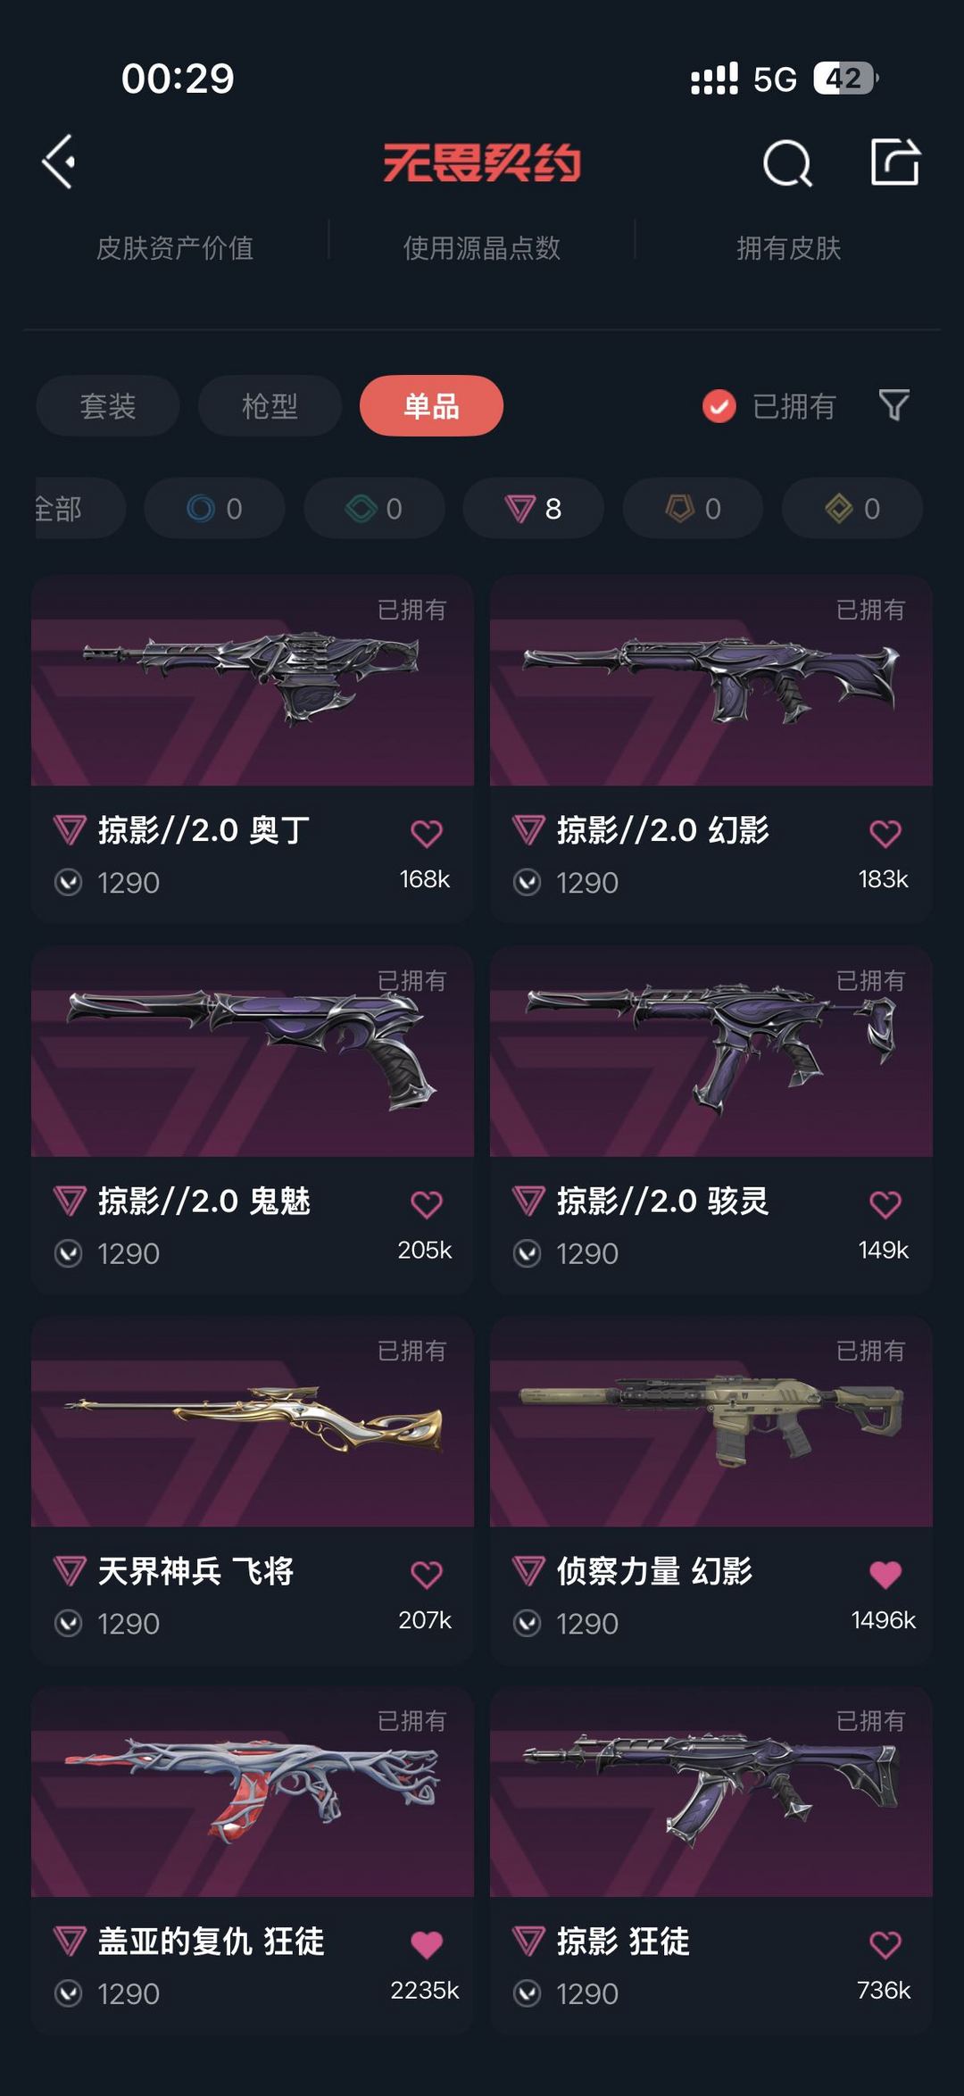
Task: Tap the share icon at top right
Action: coord(895,162)
